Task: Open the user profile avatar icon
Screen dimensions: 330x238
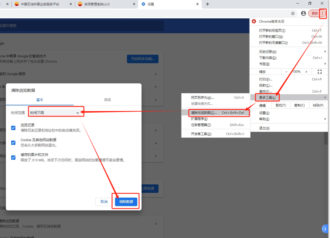Action: (x=303, y=13)
